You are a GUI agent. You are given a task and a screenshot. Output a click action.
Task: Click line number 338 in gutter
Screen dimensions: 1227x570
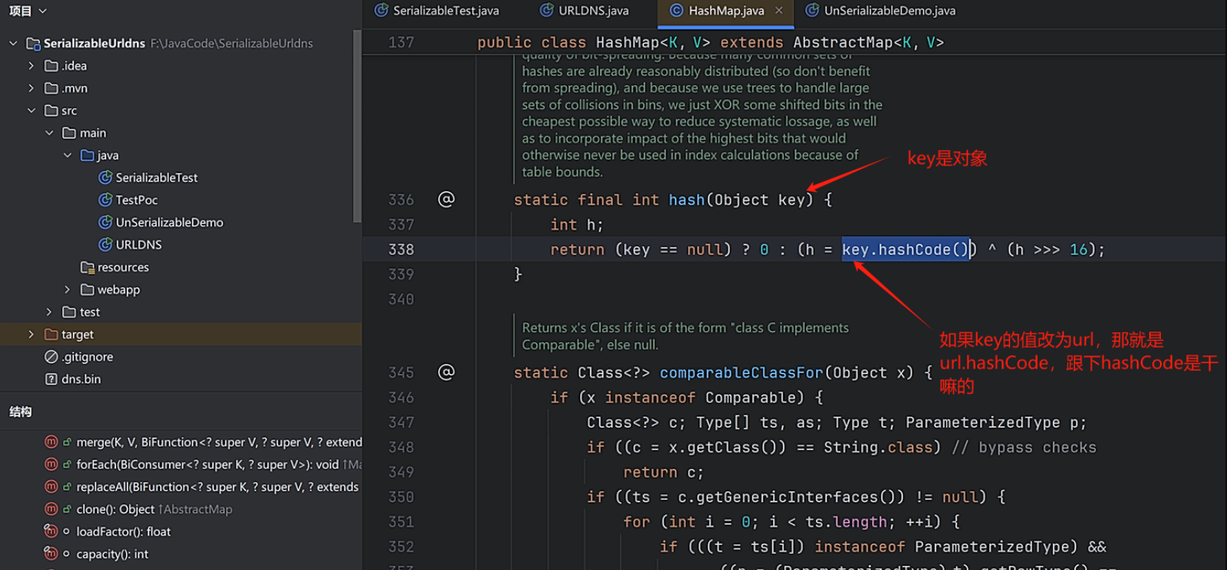coord(401,249)
